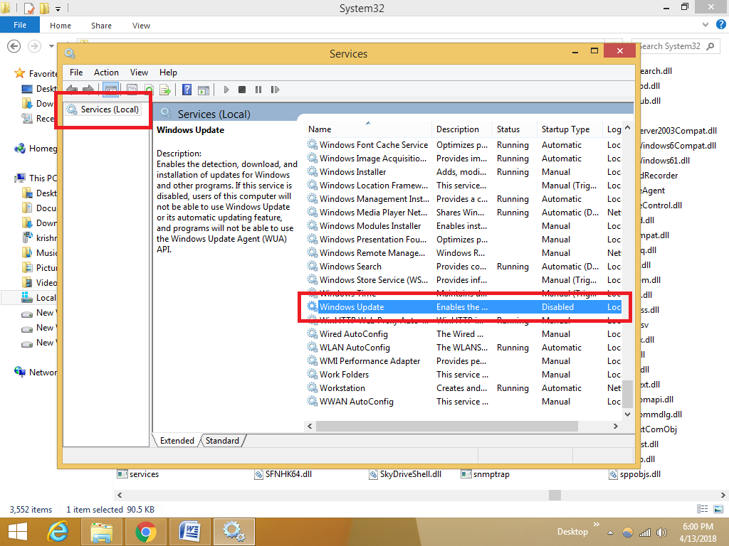Image resolution: width=729 pixels, height=546 pixels.
Task: Open the View menu
Action: (139, 72)
